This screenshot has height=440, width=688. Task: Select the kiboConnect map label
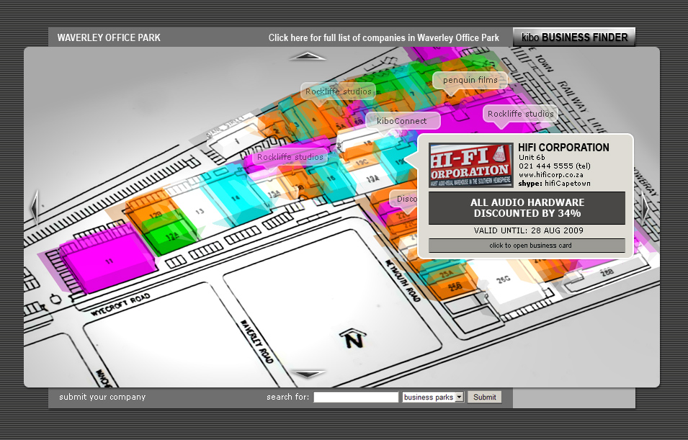point(401,121)
